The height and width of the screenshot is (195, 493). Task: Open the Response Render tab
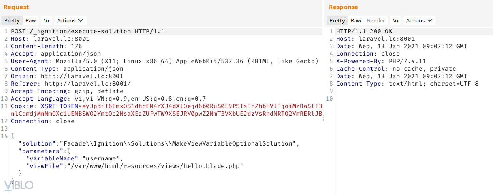pyautogui.click(x=376, y=20)
